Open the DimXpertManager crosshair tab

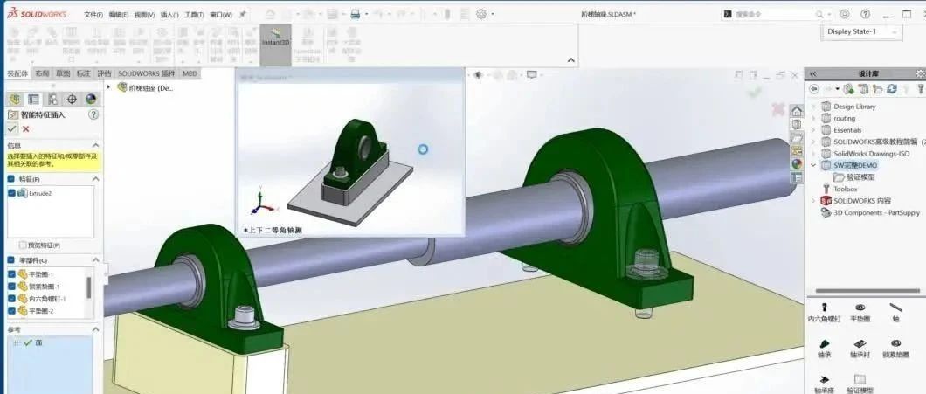(x=72, y=99)
